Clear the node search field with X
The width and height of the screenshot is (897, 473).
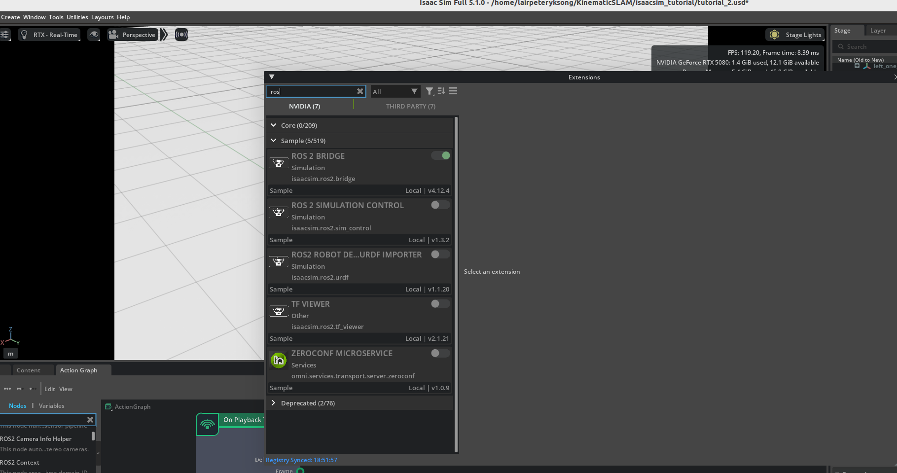[x=90, y=420]
